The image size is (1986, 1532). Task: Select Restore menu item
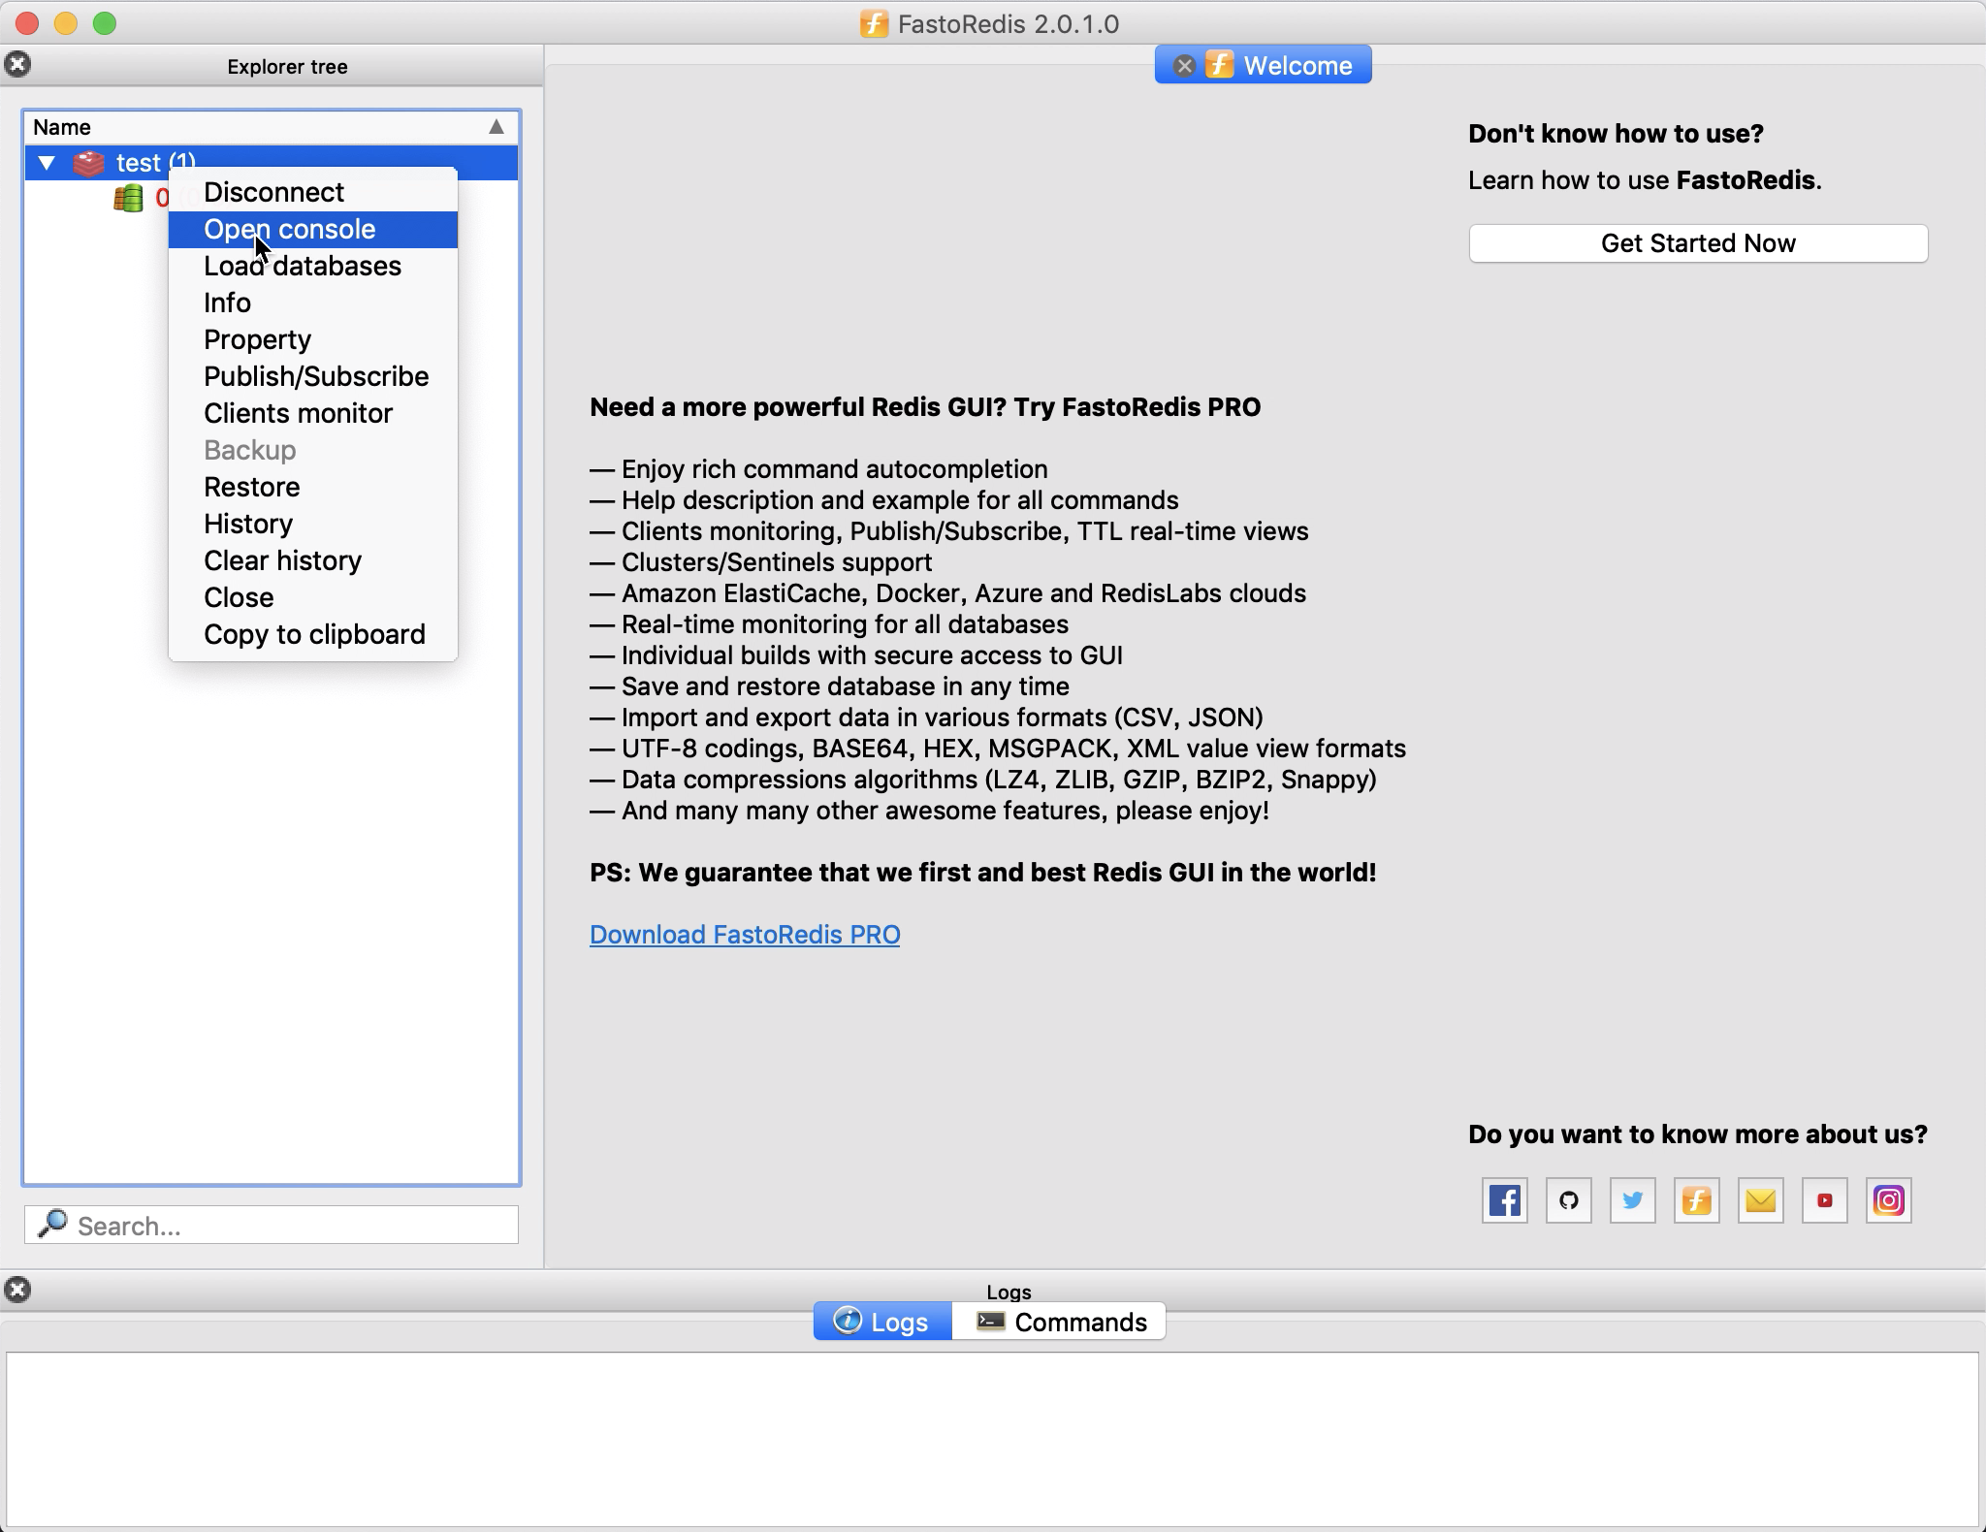click(x=312, y=487)
